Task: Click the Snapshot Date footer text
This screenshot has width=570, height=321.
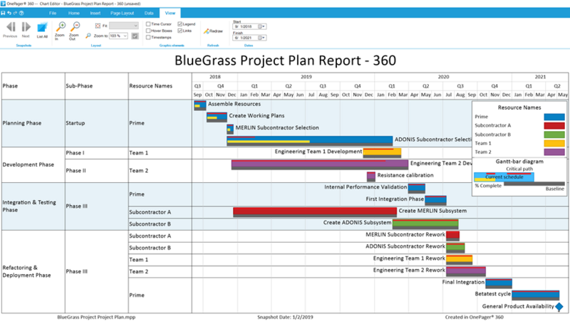Action: 285,317
